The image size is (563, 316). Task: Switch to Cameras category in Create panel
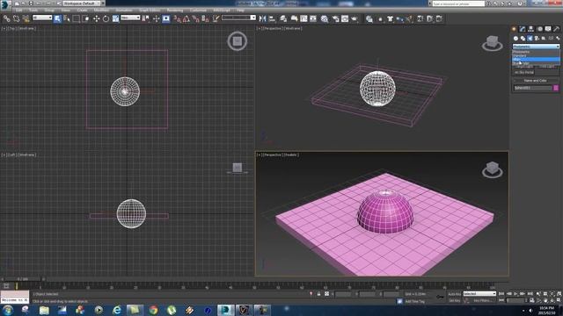pos(537,39)
